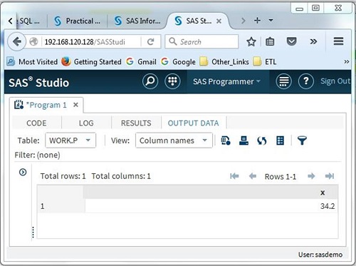356x266 pixels.
Task: Bookmark this page with the star
Action: click(251, 42)
